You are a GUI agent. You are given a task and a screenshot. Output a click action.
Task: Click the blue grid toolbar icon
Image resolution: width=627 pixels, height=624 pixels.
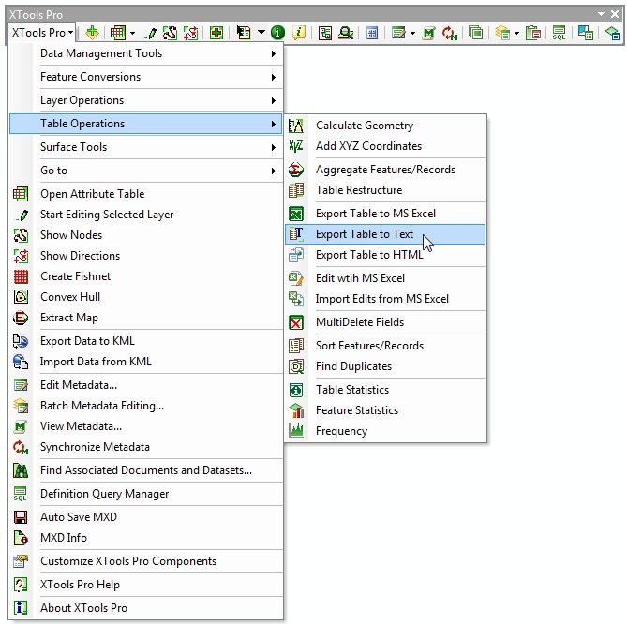372,33
